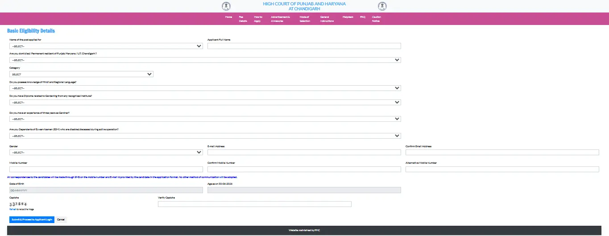This screenshot has height=236, width=609.
Task: Click the E-mail Address input field
Action: click(x=304, y=152)
